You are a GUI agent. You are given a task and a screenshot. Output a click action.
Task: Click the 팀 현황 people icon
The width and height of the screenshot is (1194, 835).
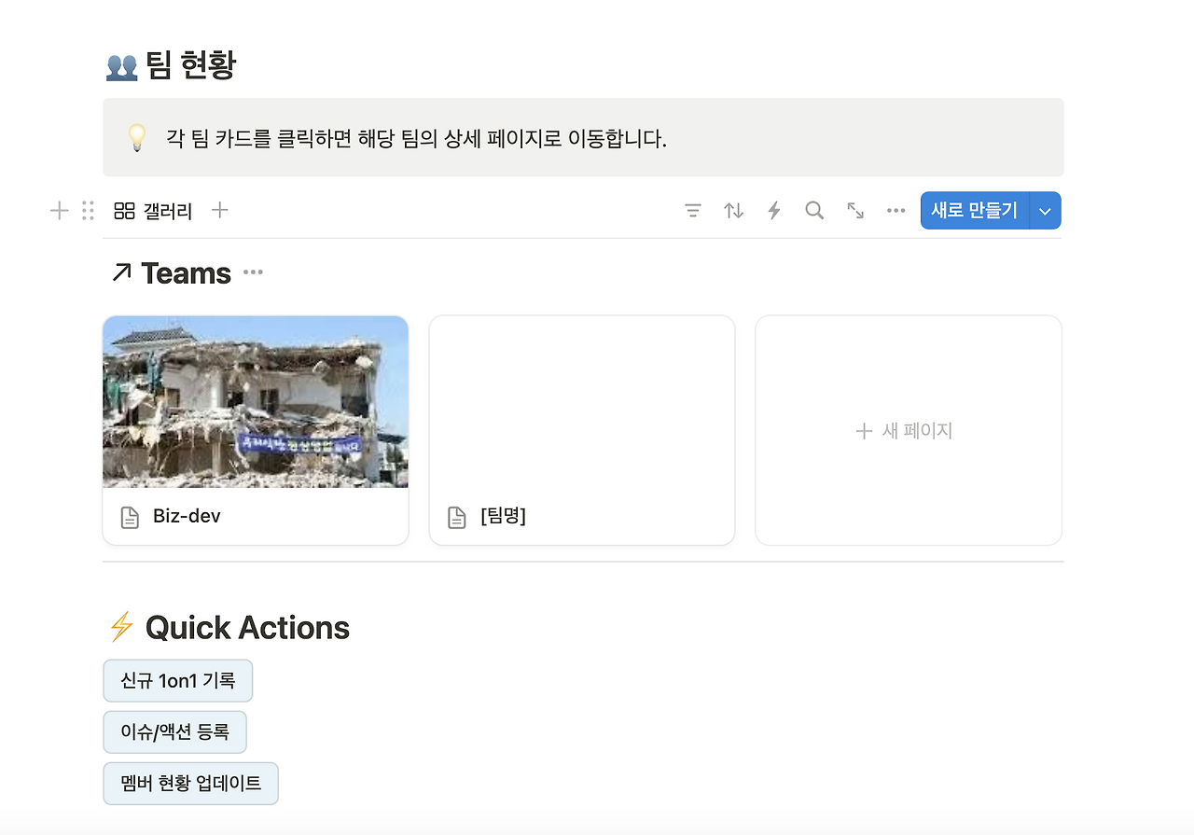point(121,64)
